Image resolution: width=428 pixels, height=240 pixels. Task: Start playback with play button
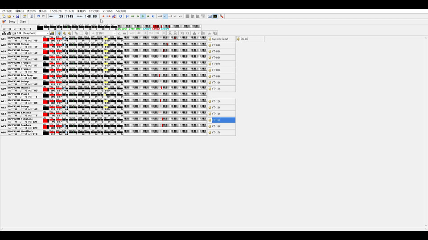[143, 16]
